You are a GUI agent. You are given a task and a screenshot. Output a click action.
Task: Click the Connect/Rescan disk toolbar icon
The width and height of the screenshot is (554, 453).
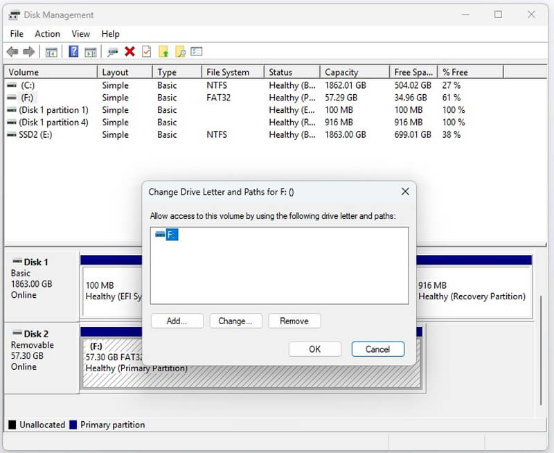click(113, 53)
